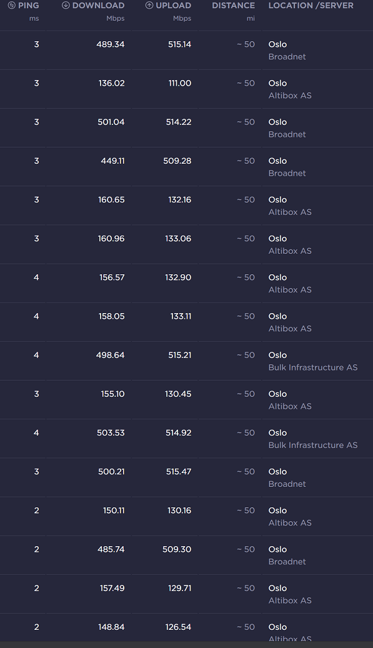373x648 pixels.
Task: Click the ping icon in header
Action: coord(12,6)
